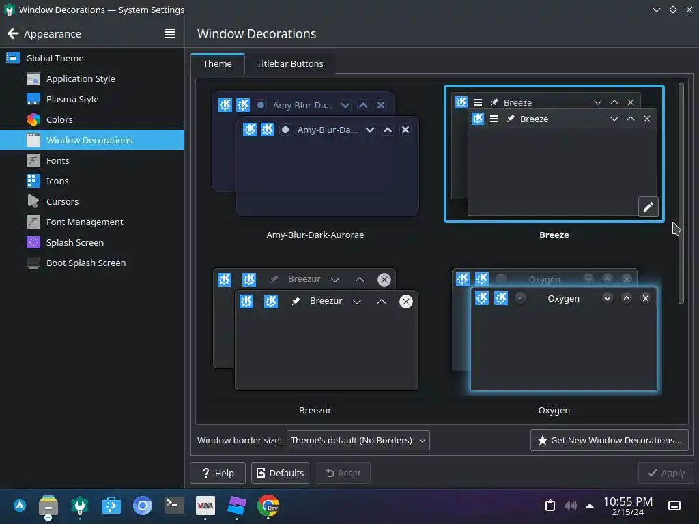
Task: Open Cursors settings
Action: 92,201
